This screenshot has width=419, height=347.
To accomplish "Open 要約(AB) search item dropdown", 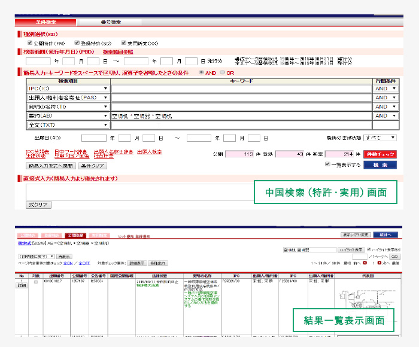I will (68, 116).
